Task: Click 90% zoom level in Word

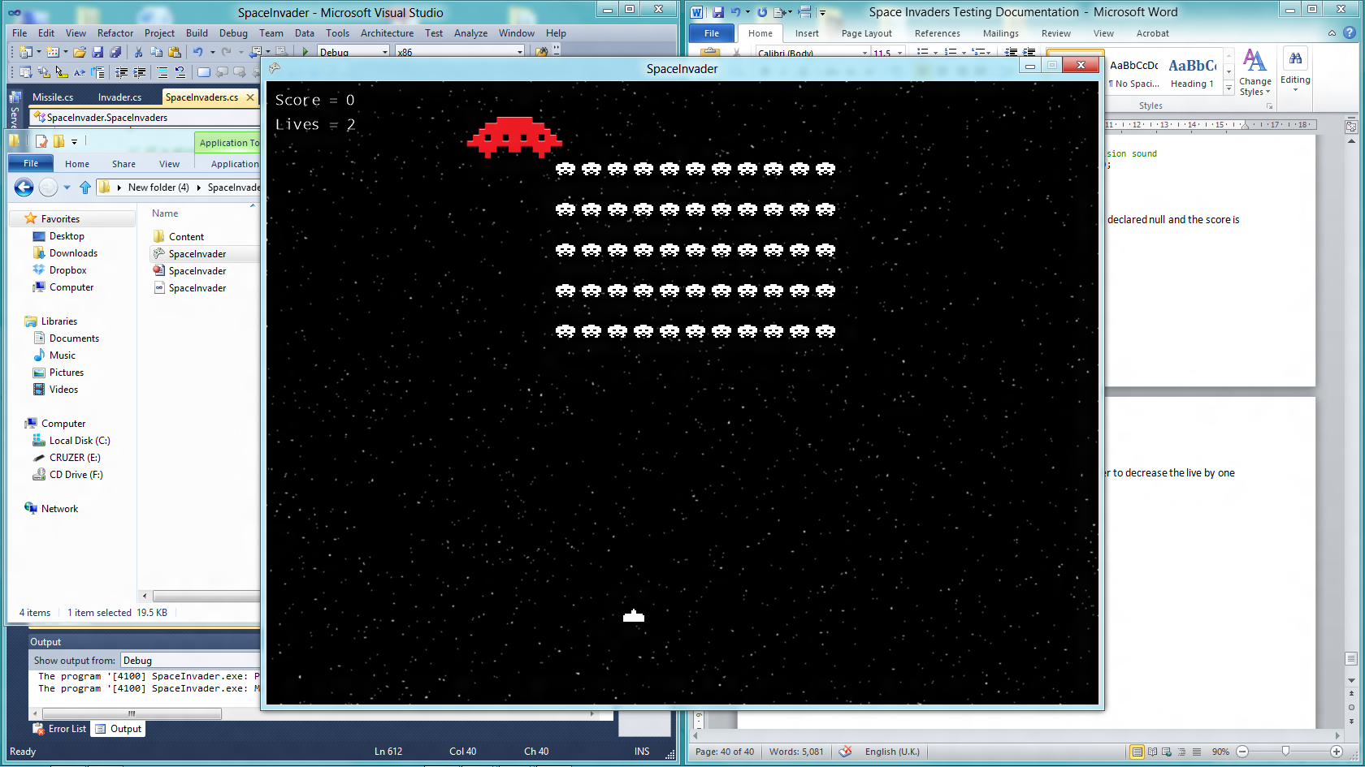Action: pyautogui.click(x=1220, y=752)
